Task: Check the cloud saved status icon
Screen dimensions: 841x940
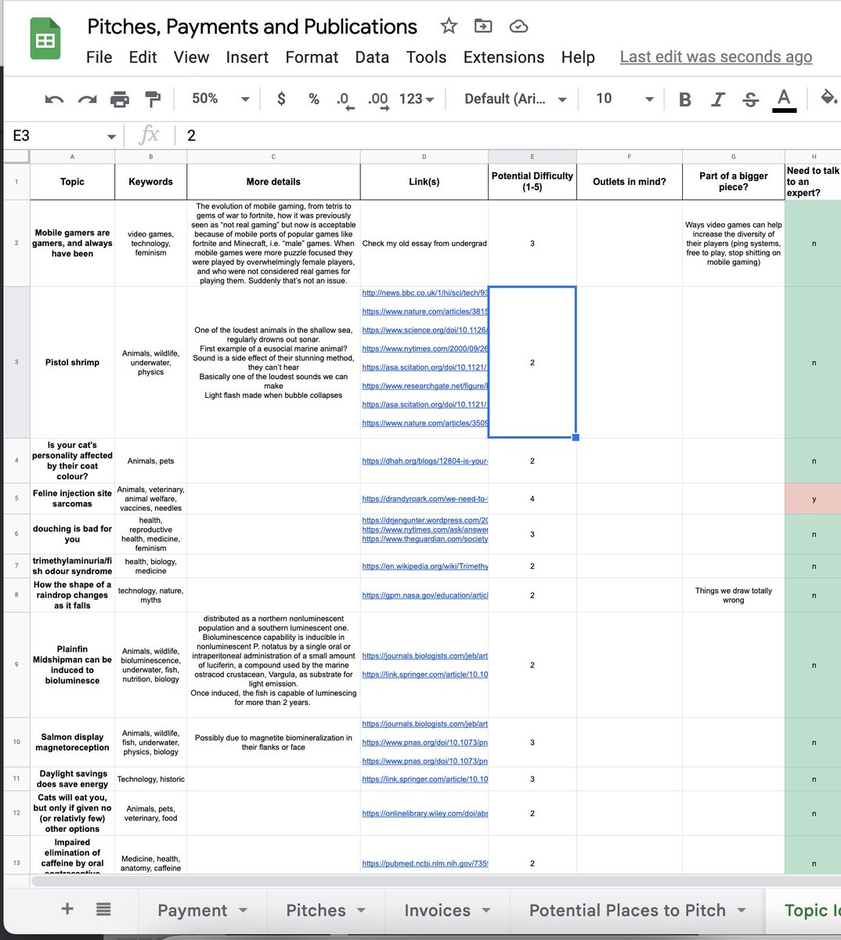Action: (x=518, y=27)
